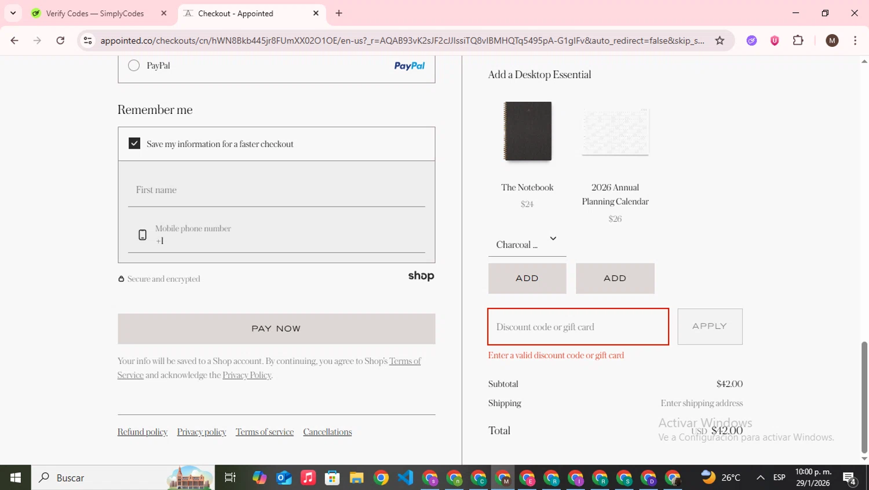Screen dimensions: 869x490
Task: Click the Google Chrome taskbar icon
Action: [x=381, y=477]
